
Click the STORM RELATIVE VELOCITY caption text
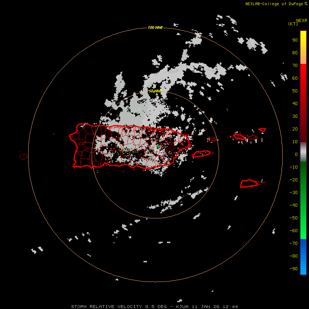pos(106,307)
